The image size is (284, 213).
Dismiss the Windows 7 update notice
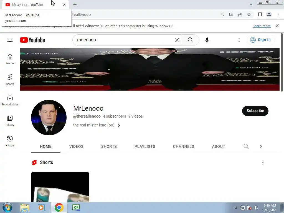point(277,26)
